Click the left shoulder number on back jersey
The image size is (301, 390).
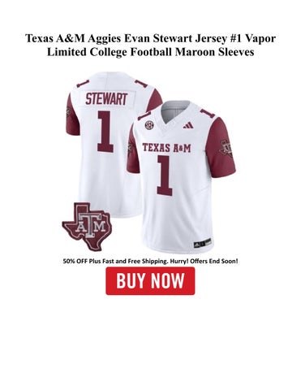(x=83, y=83)
